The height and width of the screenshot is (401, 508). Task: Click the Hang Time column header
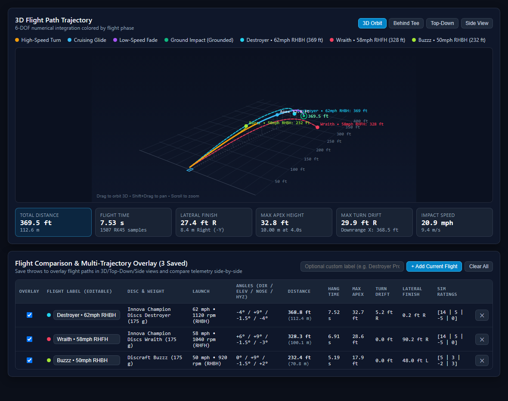[x=333, y=291]
